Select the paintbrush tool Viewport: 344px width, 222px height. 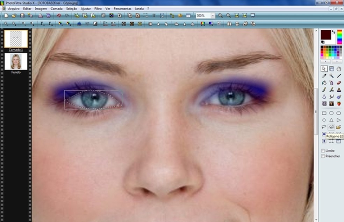(x=324, y=90)
